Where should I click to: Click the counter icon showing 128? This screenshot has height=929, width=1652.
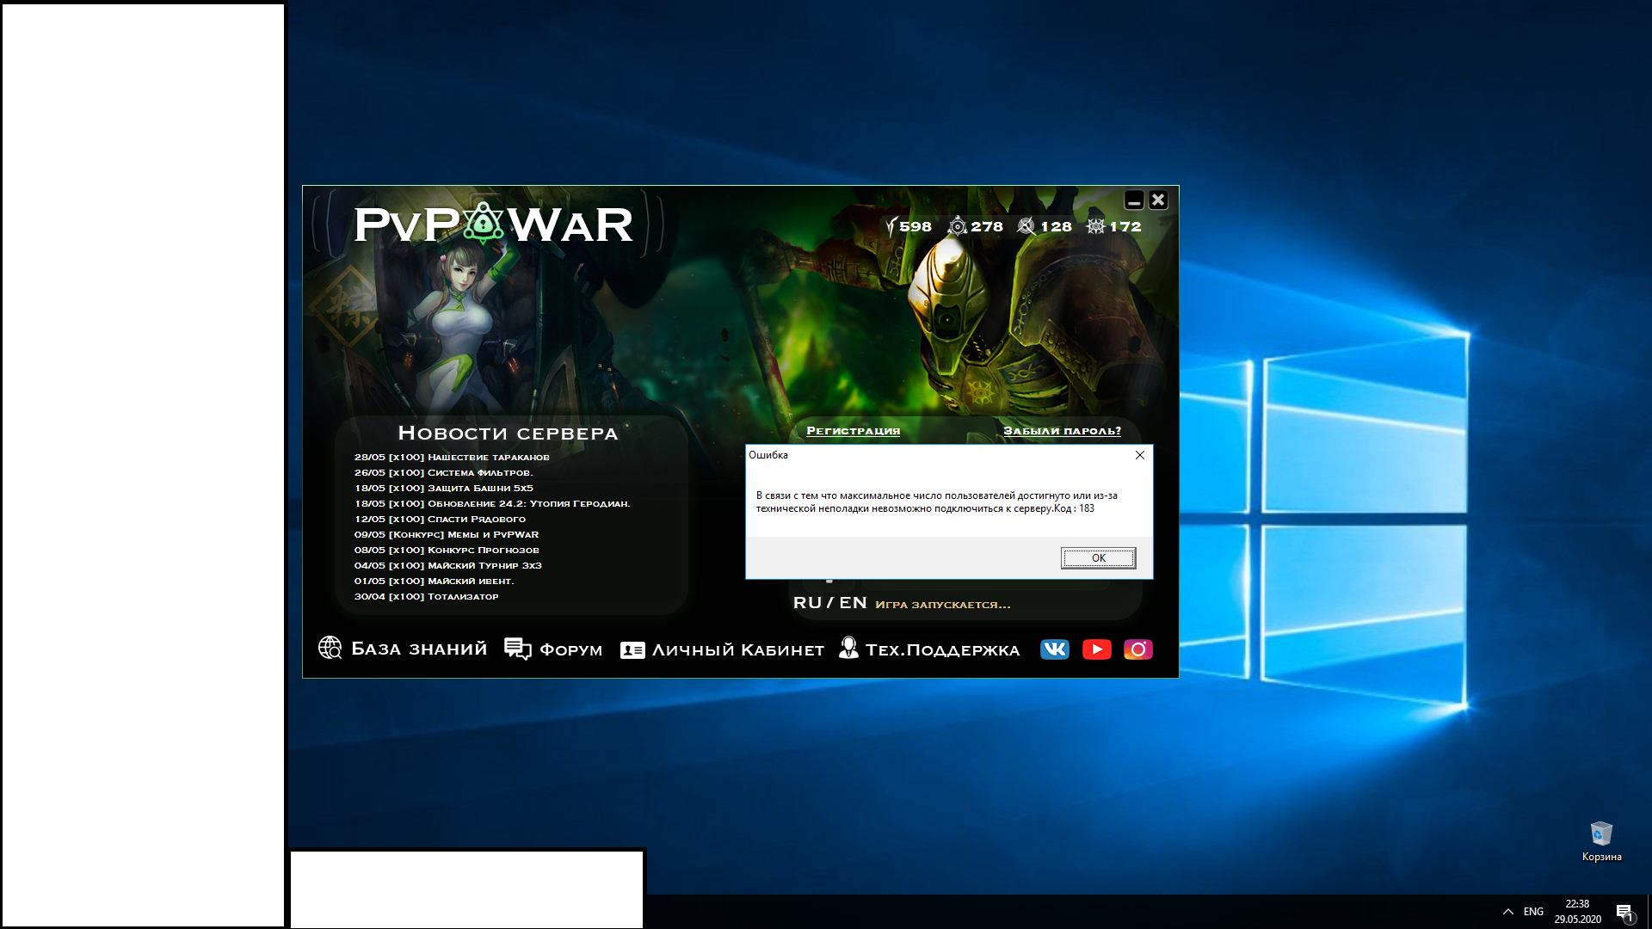point(1044,226)
